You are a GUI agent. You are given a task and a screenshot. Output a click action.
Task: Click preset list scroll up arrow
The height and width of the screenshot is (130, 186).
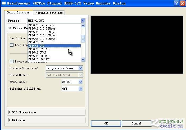[x=83, y=26]
